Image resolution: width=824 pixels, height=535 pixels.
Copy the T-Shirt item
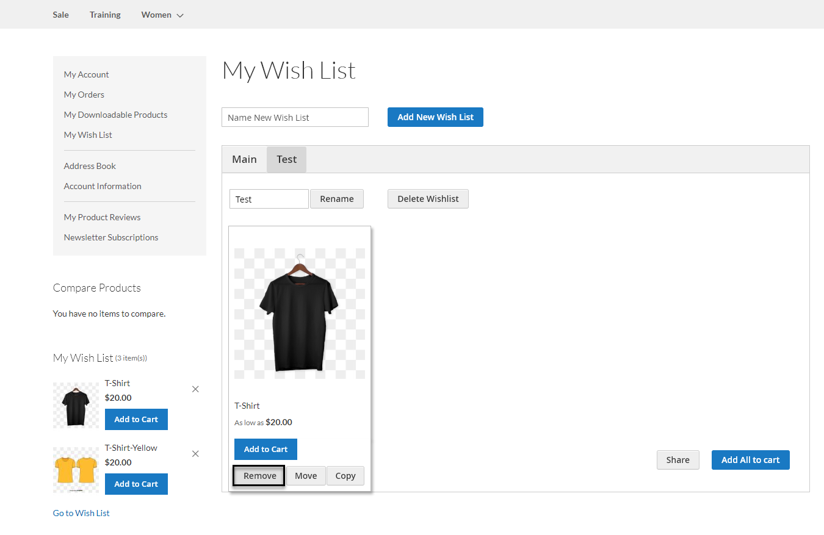point(345,476)
